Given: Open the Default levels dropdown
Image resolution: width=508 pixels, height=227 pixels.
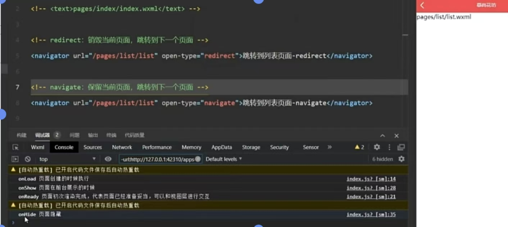Looking at the screenshot, I should click(224, 159).
